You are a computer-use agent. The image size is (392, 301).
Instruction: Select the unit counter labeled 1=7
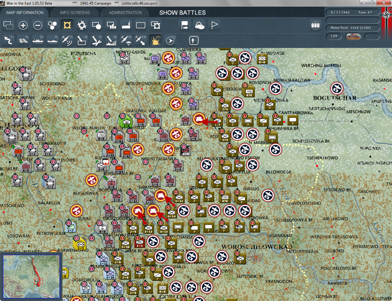coord(71,227)
